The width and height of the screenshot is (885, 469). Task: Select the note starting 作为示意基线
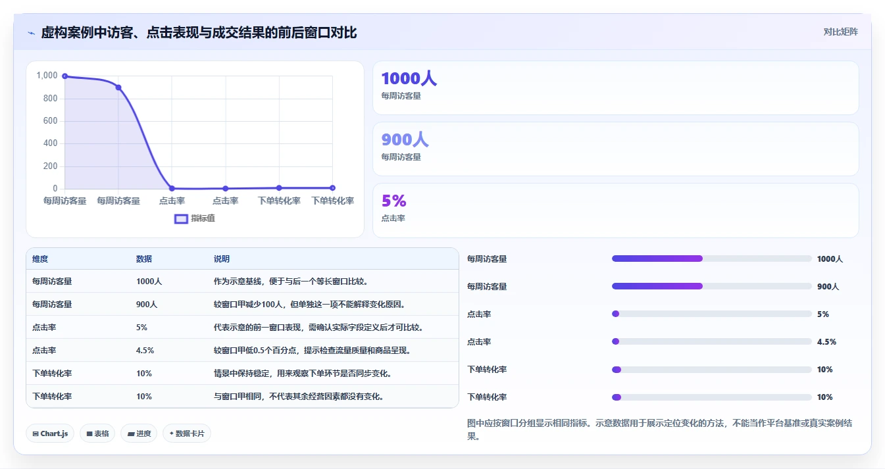coord(291,282)
